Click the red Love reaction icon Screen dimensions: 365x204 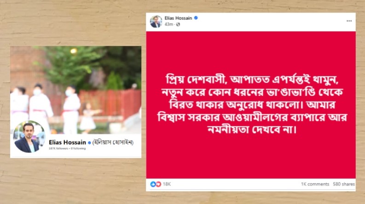pos(158,184)
